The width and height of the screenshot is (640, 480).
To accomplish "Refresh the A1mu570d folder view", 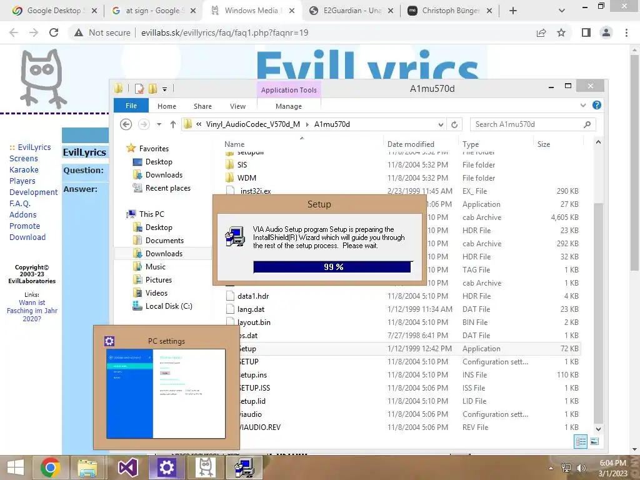I will (x=454, y=124).
